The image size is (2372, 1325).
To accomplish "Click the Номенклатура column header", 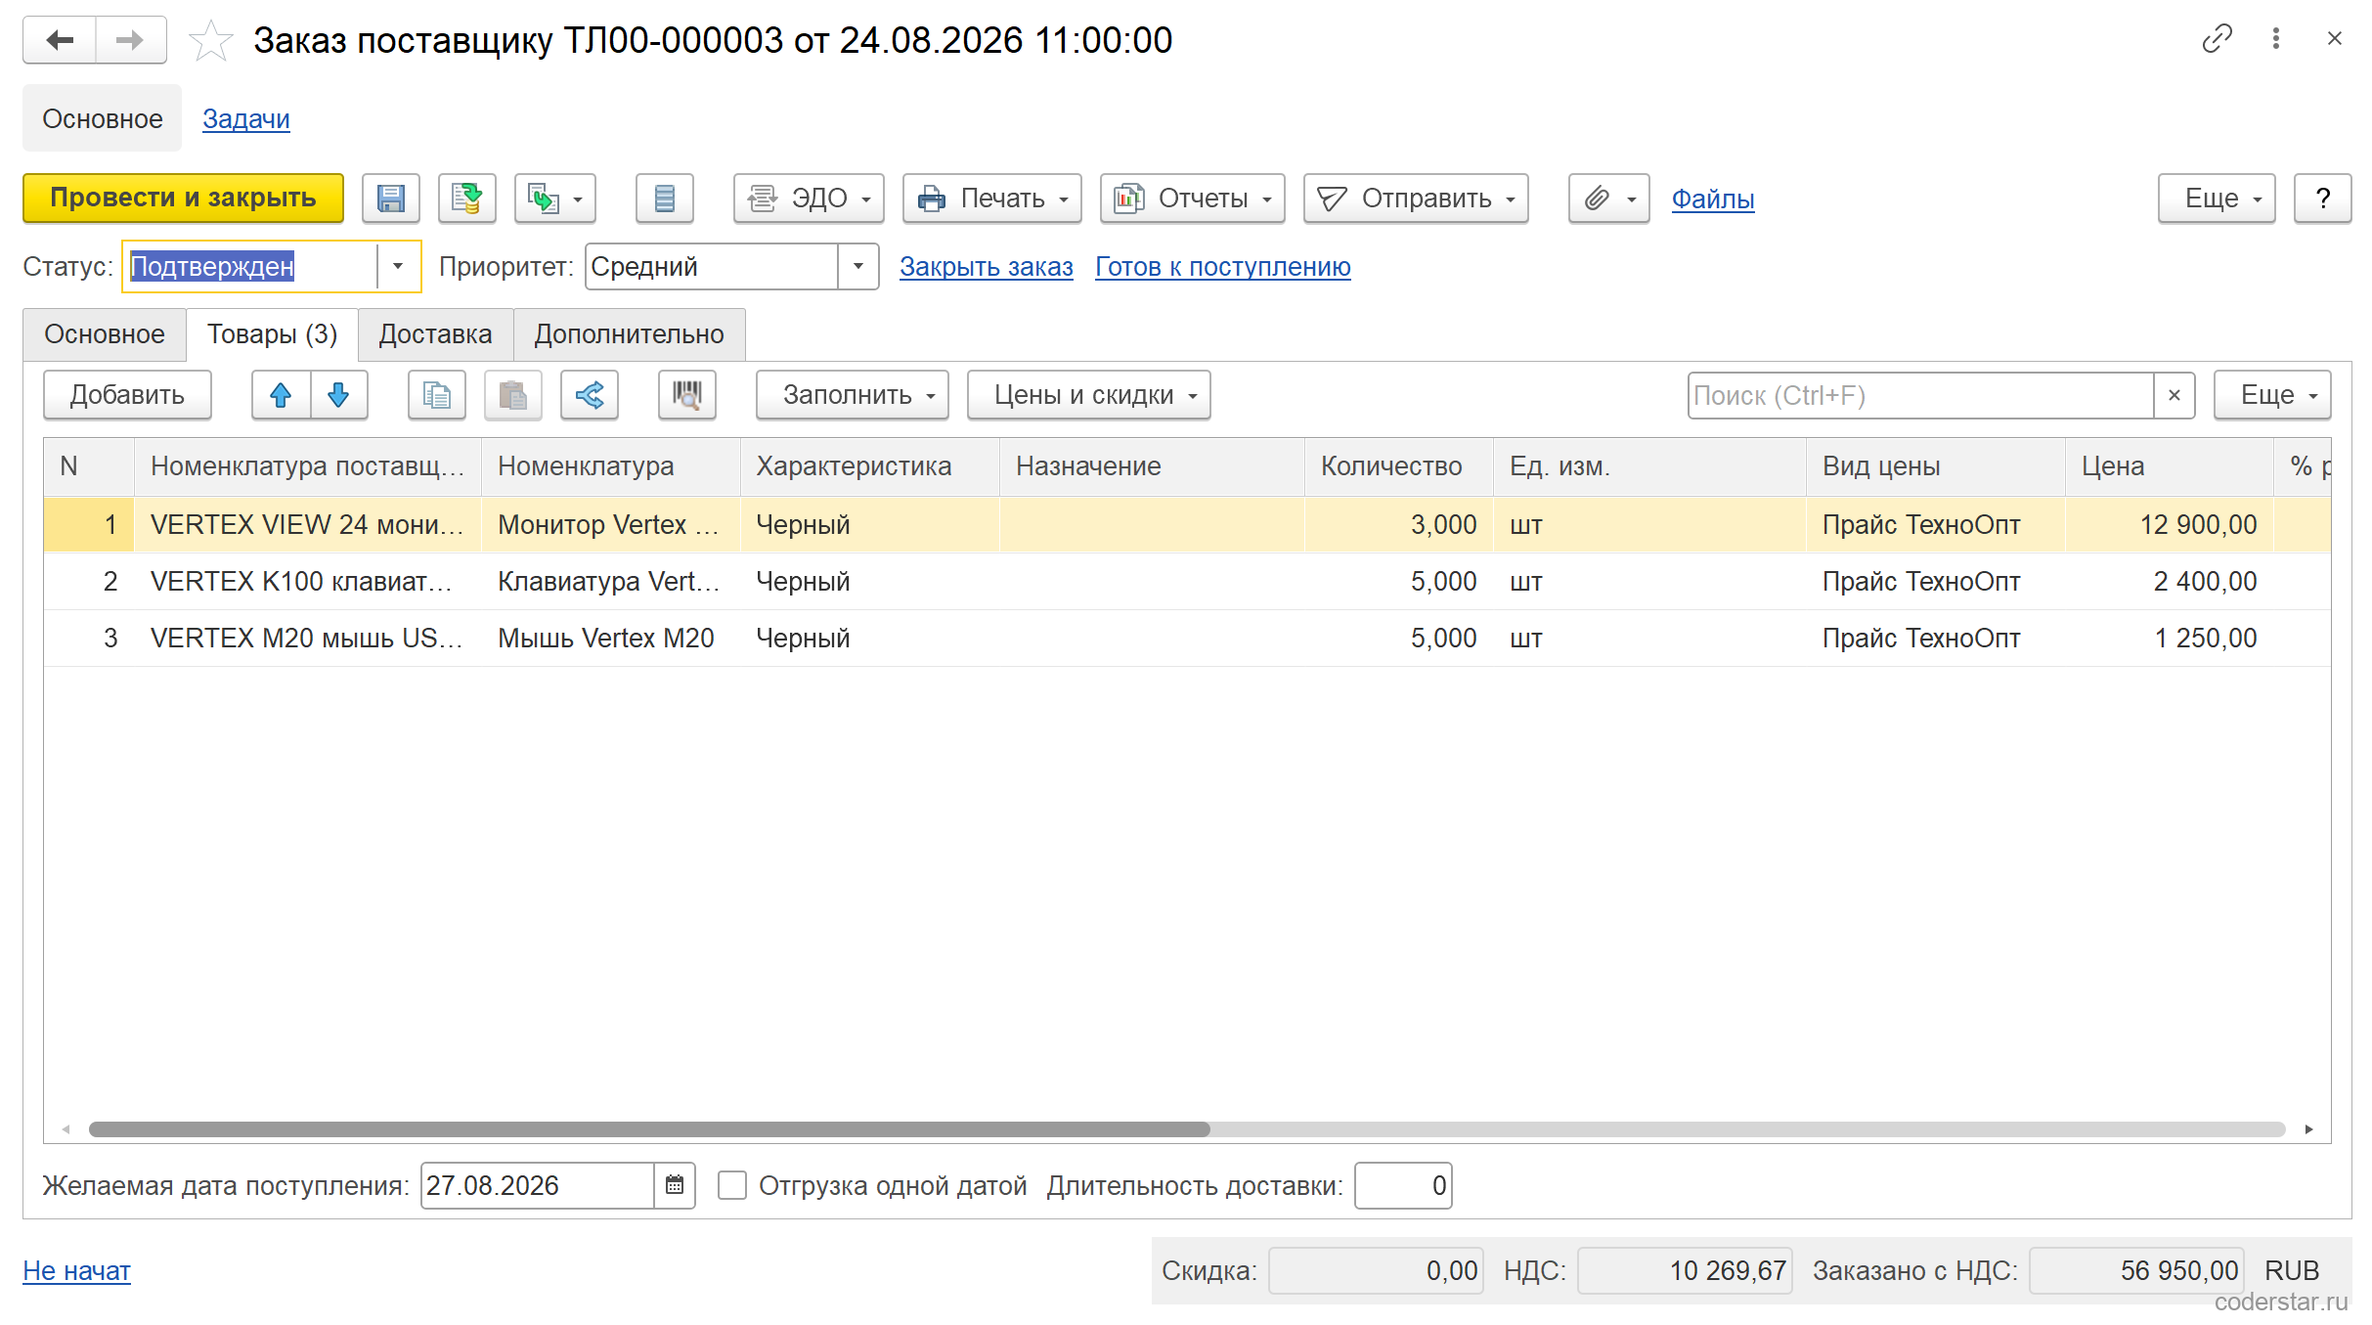I will 610,465.
